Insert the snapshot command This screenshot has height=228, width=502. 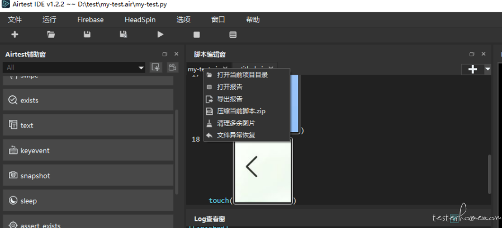point(88,175)
